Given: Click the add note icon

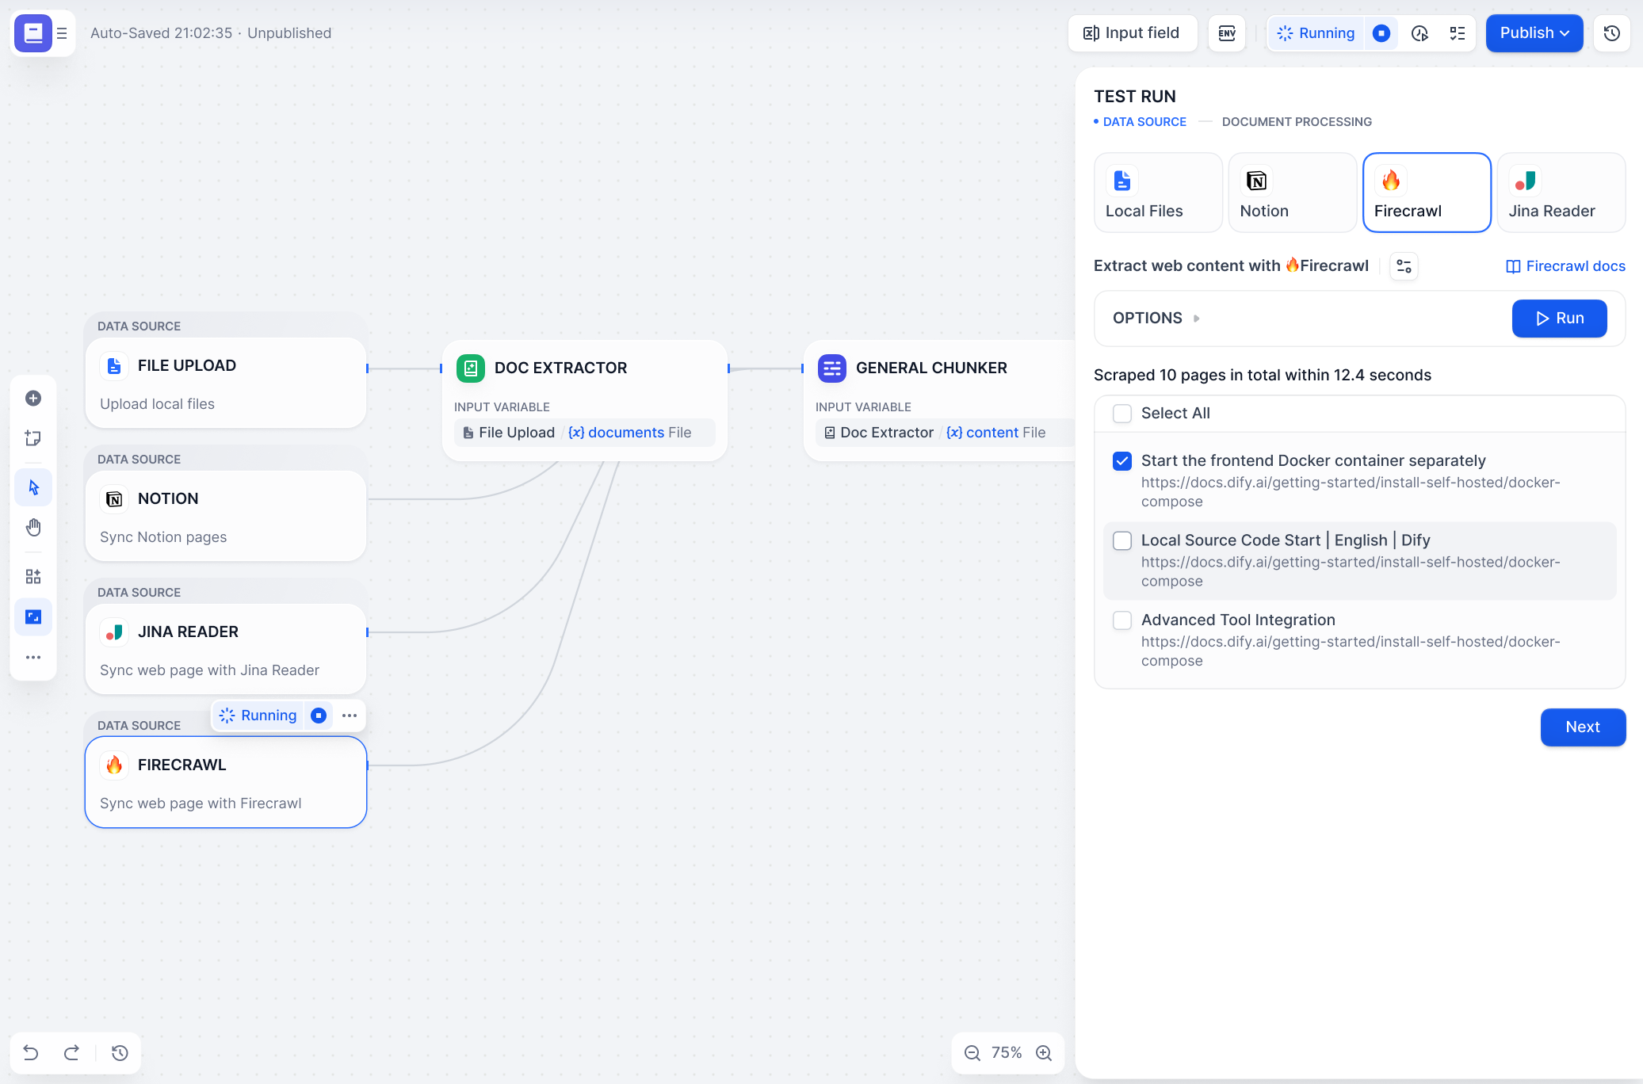Looking at the screenshot, I should (33, 438).
